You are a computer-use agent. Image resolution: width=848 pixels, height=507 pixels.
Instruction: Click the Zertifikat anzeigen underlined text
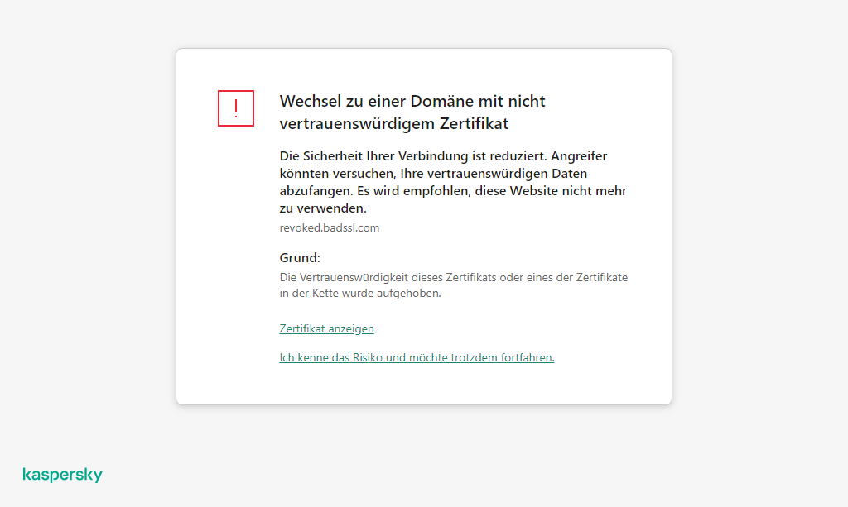coord(326,328)
